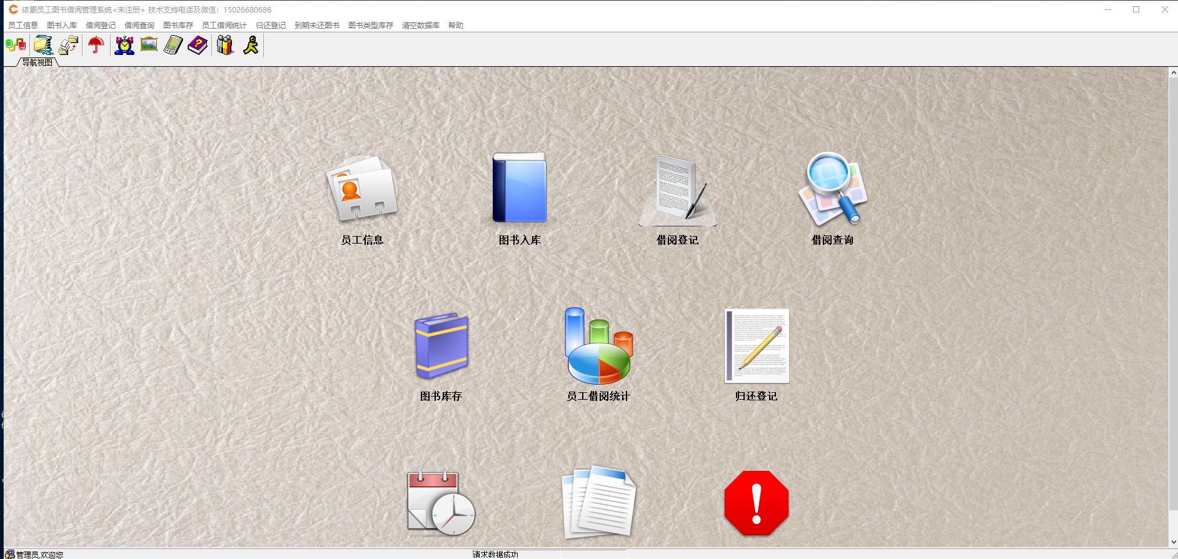This screenshot has width=1178, height=559.
Task: Click the 归还登记 pencil page icon
Action: (757, 346)
